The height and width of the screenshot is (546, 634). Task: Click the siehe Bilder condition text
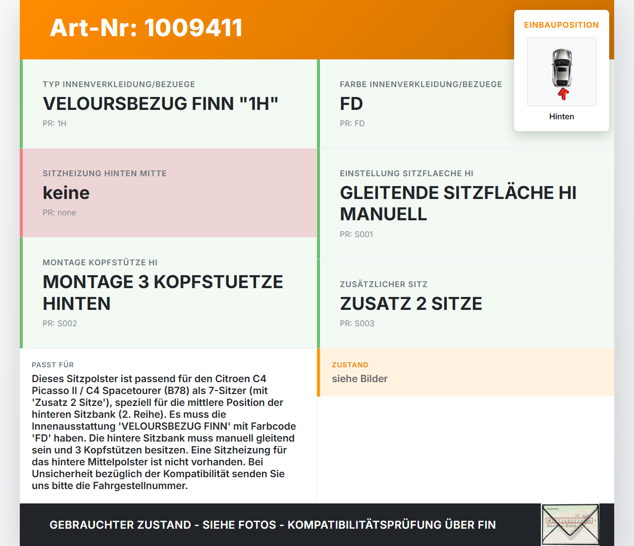[x=360, y=379]
